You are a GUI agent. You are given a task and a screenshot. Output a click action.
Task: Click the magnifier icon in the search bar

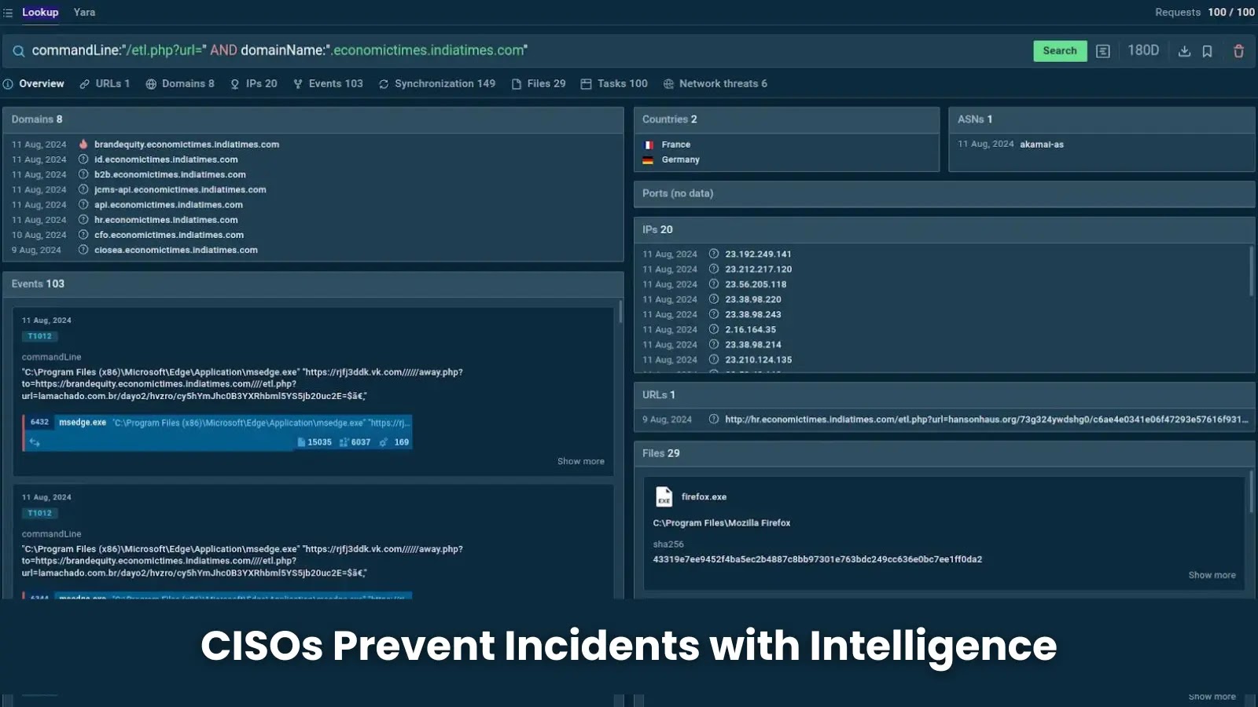(x=18, y=50)
